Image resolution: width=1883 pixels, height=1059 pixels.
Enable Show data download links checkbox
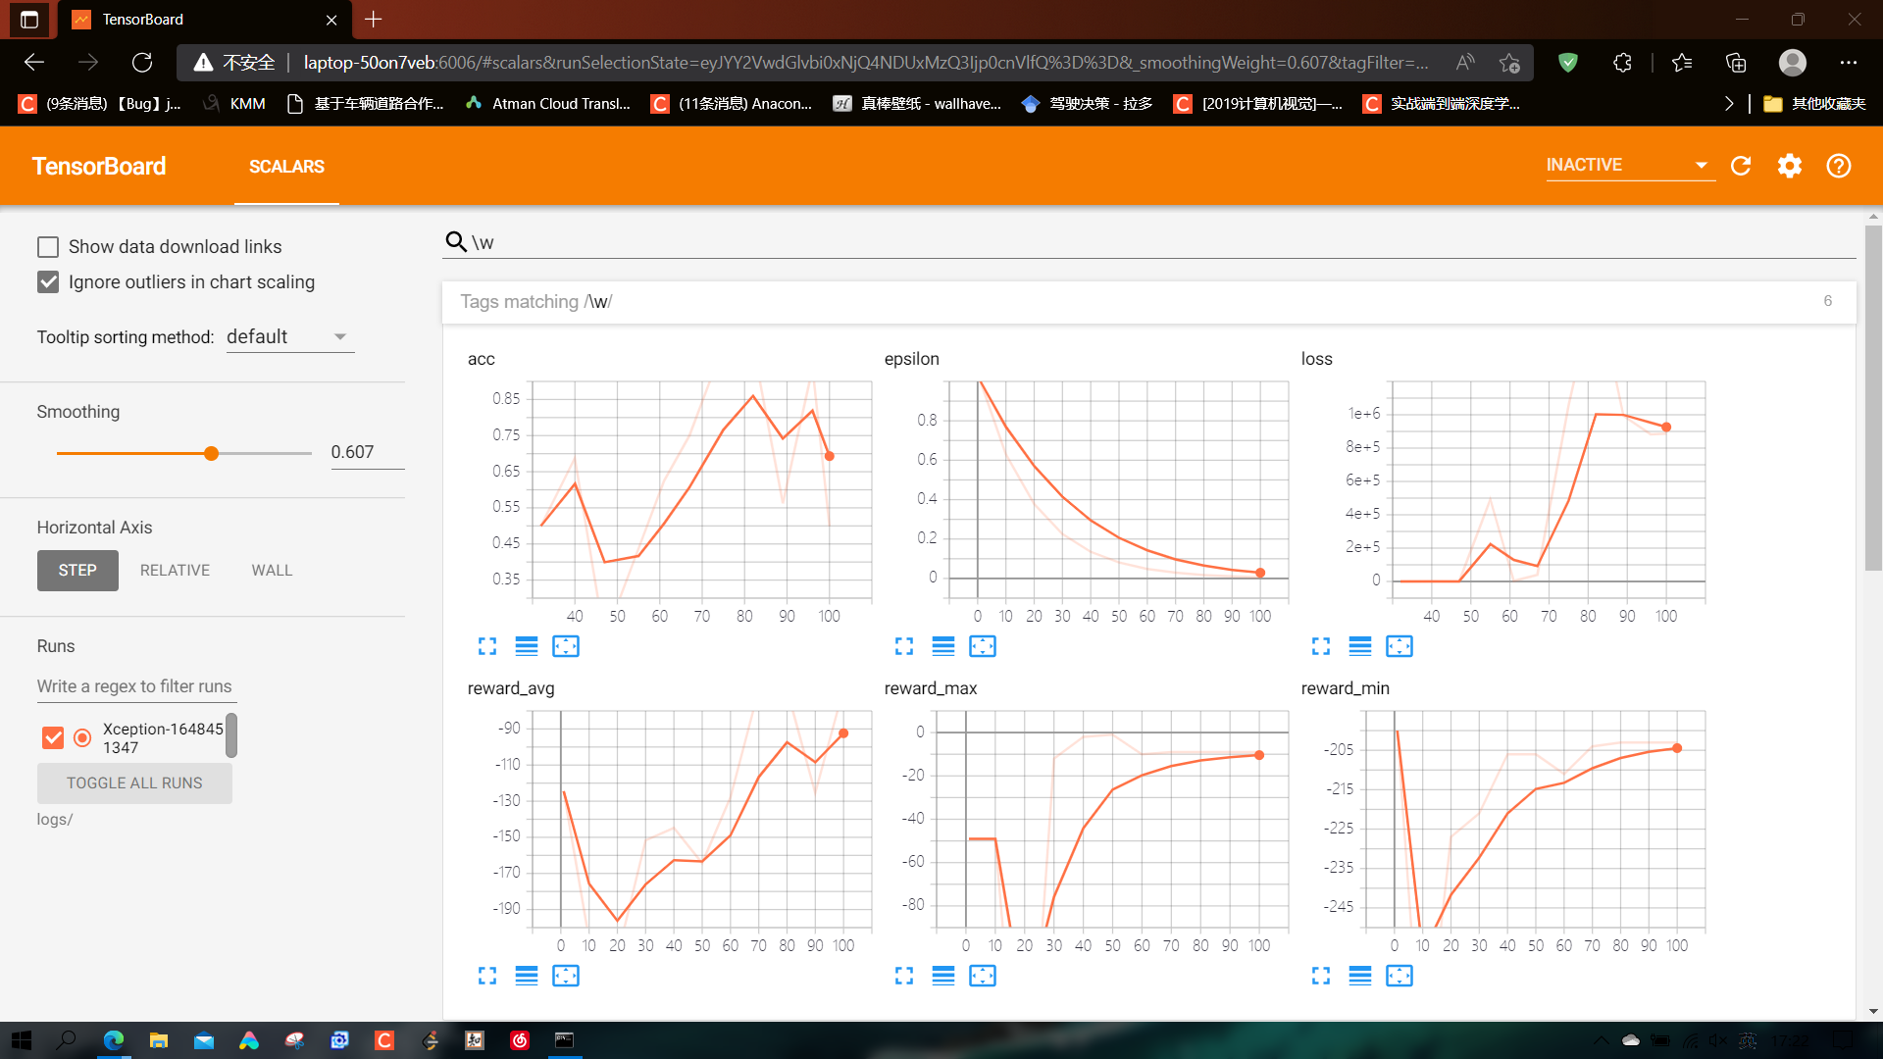coord(48,247)
